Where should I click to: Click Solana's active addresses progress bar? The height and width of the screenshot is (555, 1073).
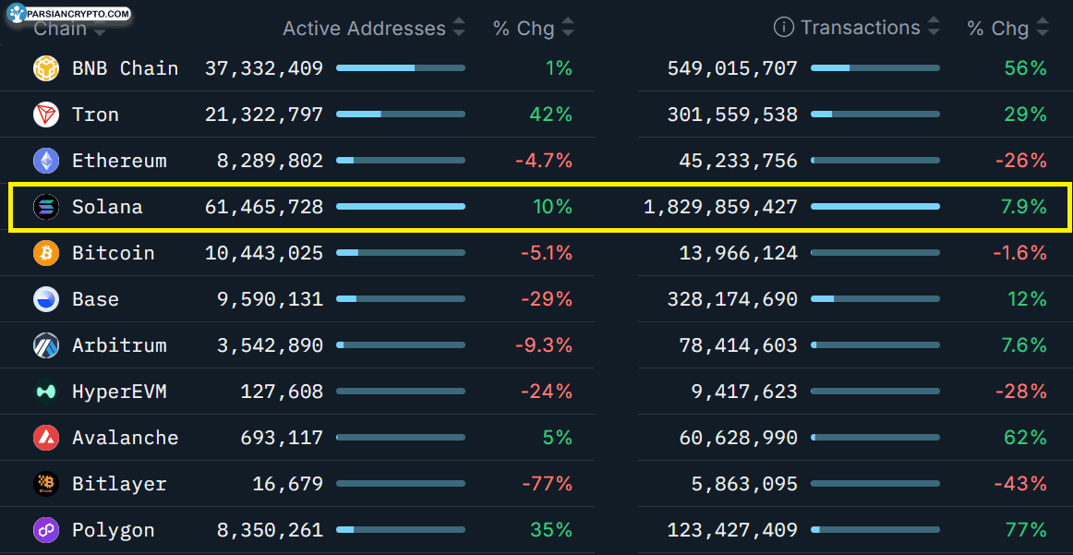pyautogui.click(x=401, y=207)
